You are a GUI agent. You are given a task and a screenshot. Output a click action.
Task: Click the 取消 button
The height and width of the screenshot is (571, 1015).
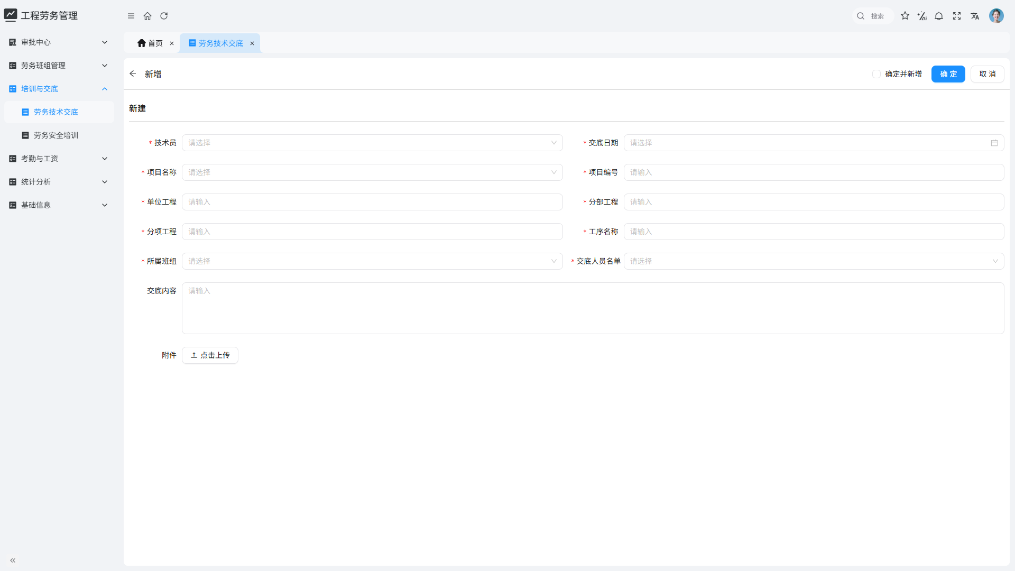987,74
